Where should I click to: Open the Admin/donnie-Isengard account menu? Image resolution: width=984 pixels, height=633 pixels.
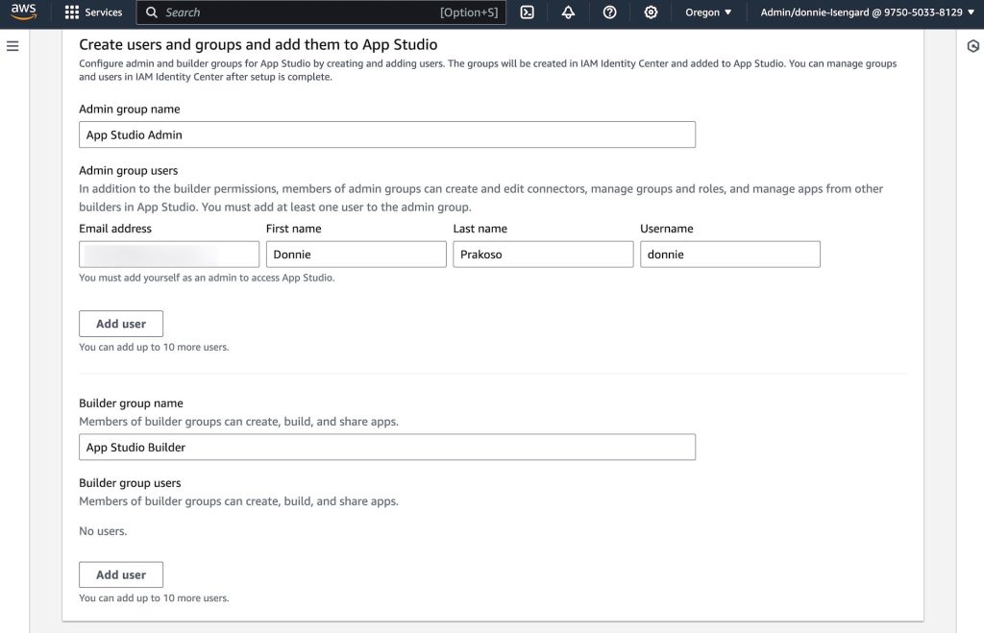865,12
